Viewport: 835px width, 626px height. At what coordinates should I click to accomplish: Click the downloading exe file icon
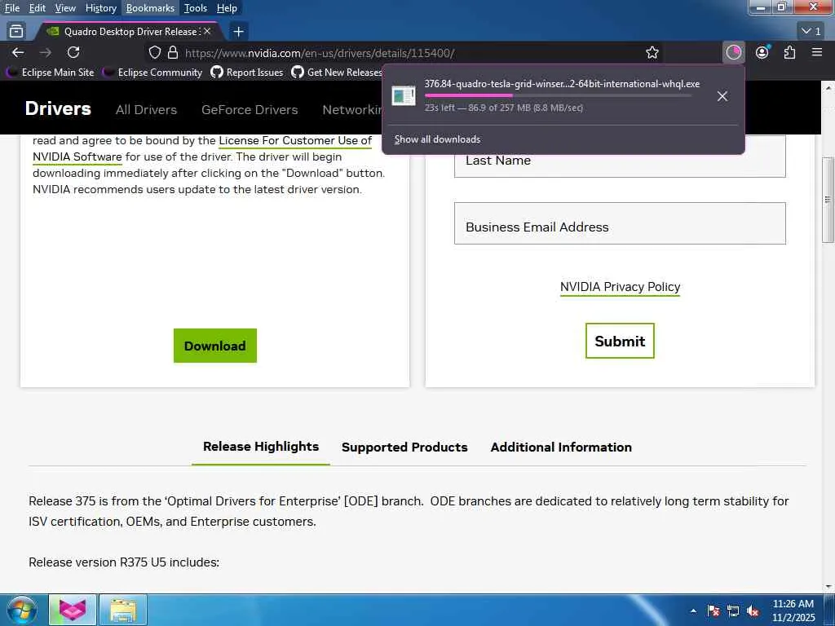tap(404, 96)
